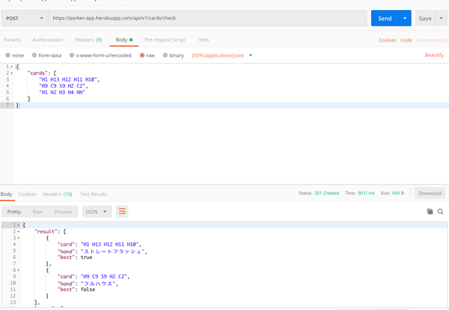449x310 pixels.
Task: Click the response hand value "ストレートフラッシュ"
Action: (x=113, y=251)
